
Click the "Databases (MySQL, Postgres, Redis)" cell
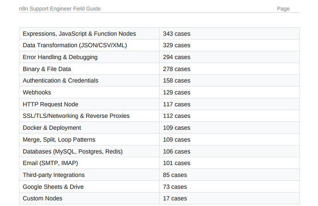(x=72, y=151)
